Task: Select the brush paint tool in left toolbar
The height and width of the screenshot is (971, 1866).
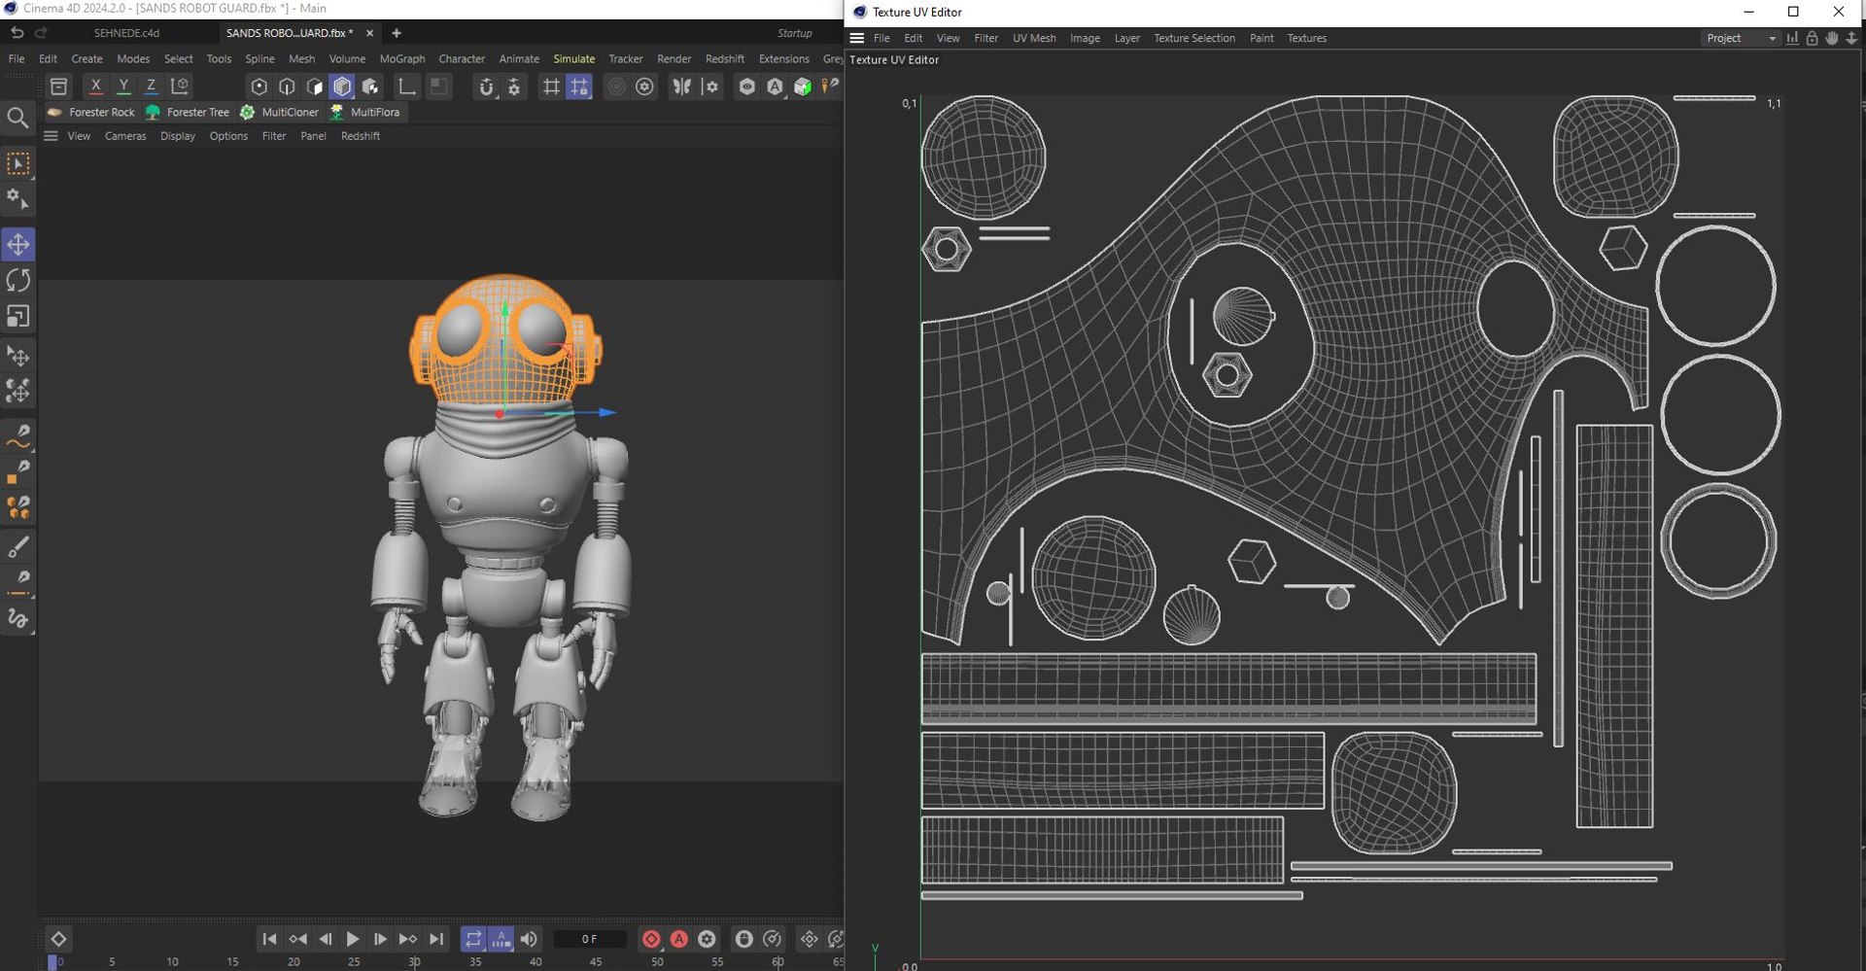Action: pyautogui.click(x=18, y=547)
